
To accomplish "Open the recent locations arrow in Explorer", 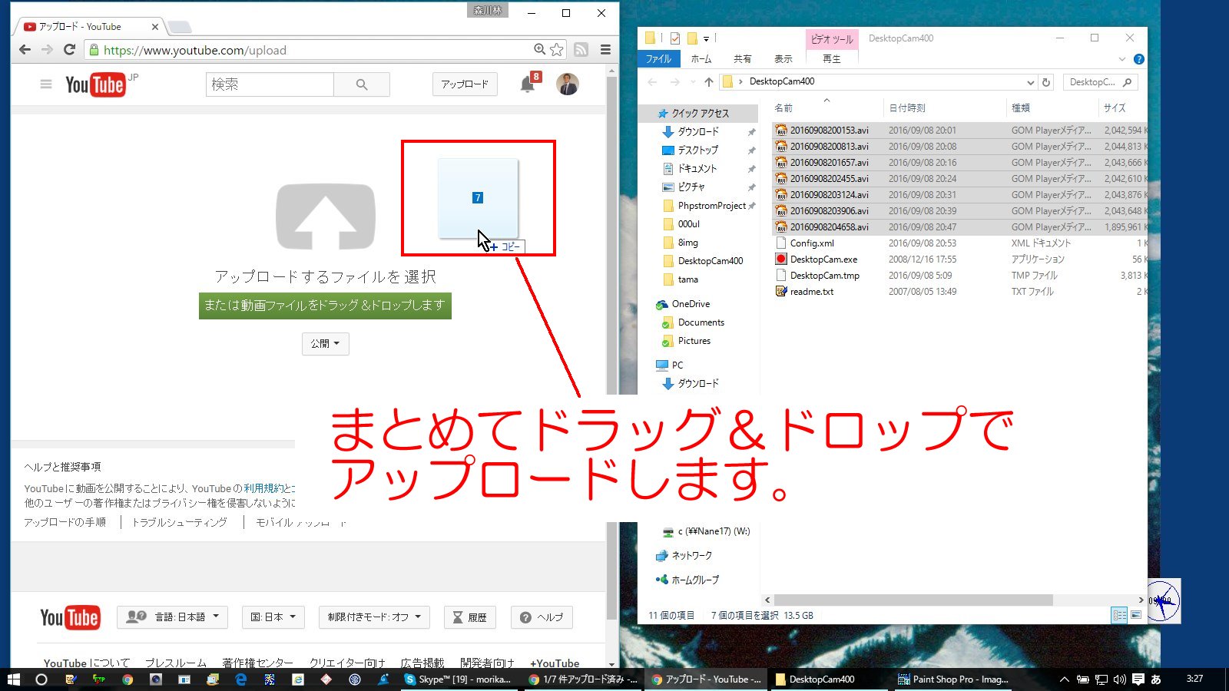I will (x=691, y=82).
